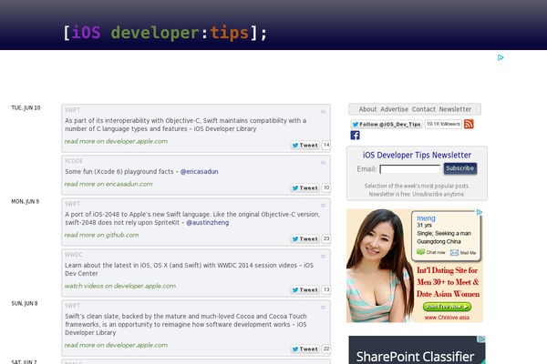Image resolution: width=547 pixels, height=364 pixels.
Task: Open permalink icon of iOS-2048 Swift port post
Action: point(323,206)
